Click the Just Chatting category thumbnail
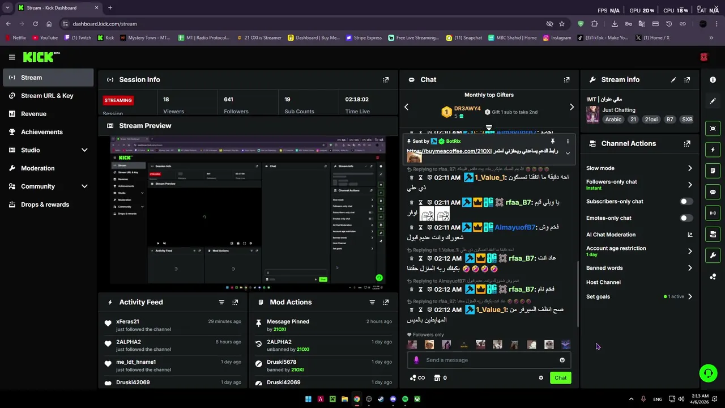The image size is (725, 408). pos(592,114)
